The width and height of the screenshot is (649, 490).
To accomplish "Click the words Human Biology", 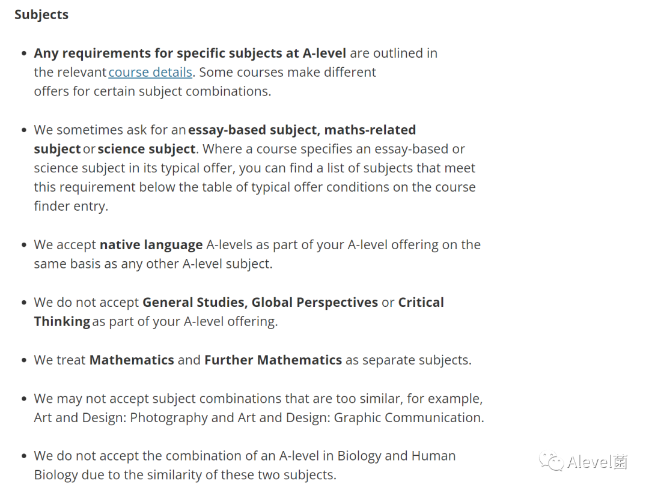I will click(x=433, y=456).
